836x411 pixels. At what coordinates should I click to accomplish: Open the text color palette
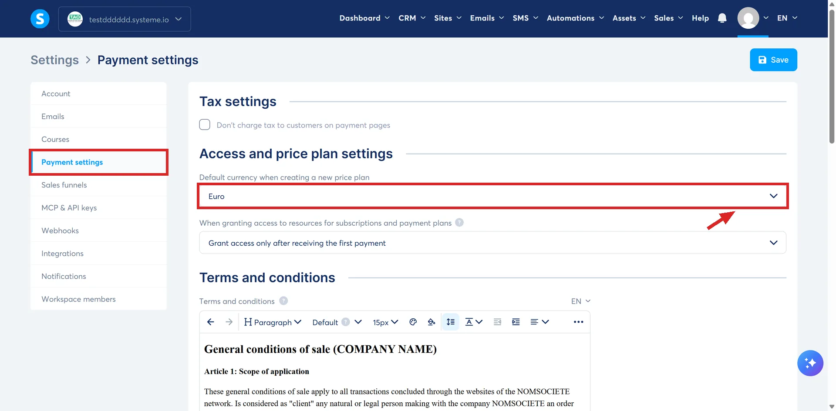(413, 322)
